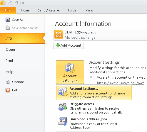Screen dimensions: 147x132
Task: Click the Account Settings... menu item icon
Action: (63, 92)
